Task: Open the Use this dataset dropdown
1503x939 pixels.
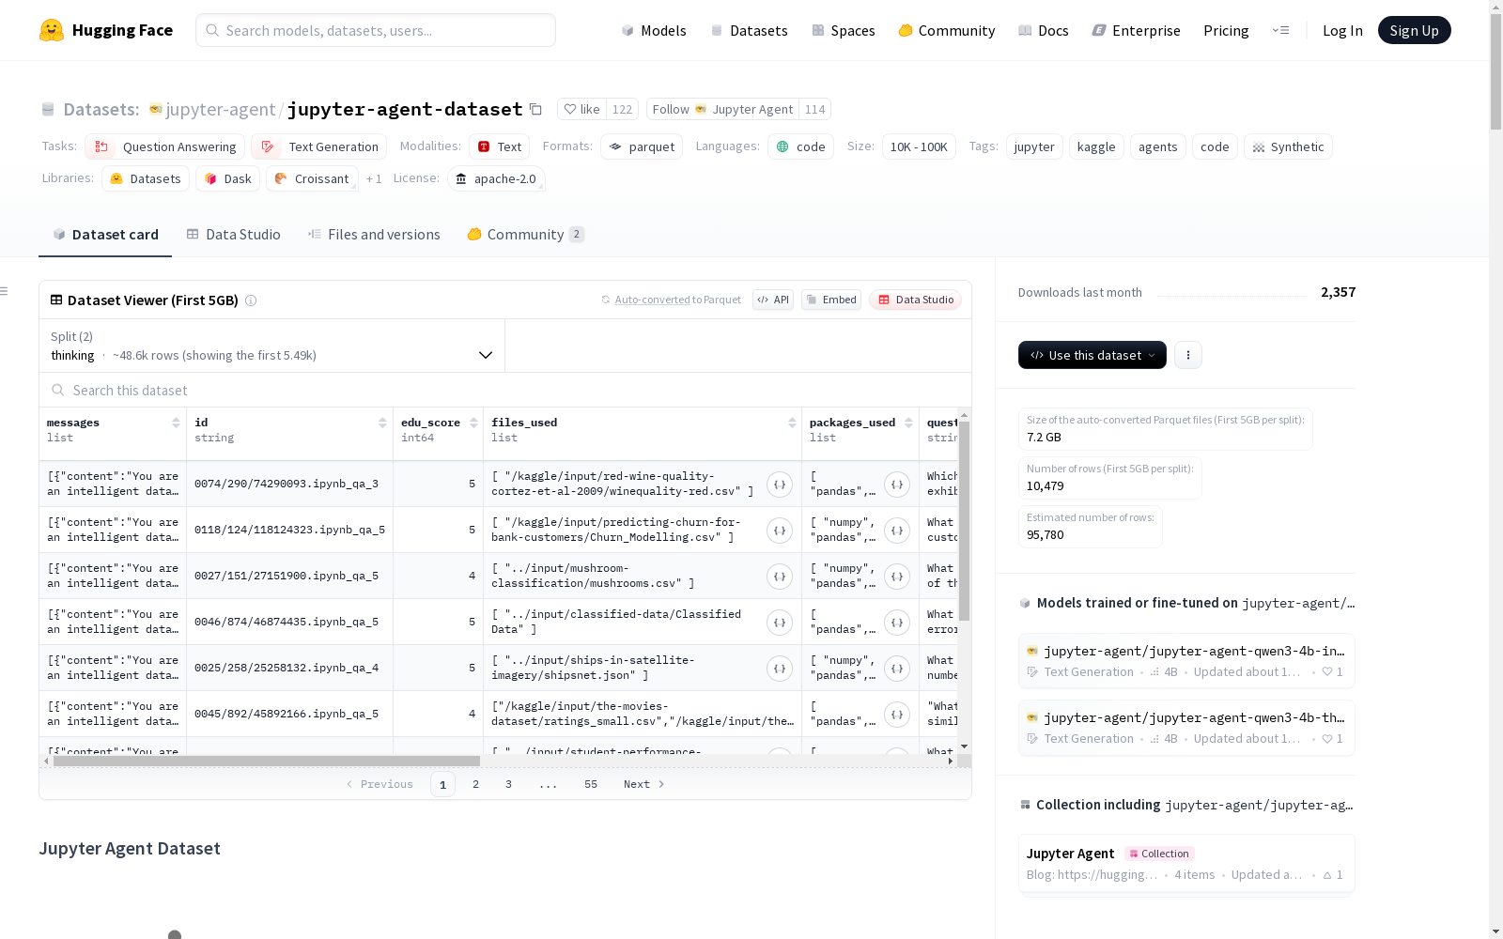Action: click(x=1092, y=355)
